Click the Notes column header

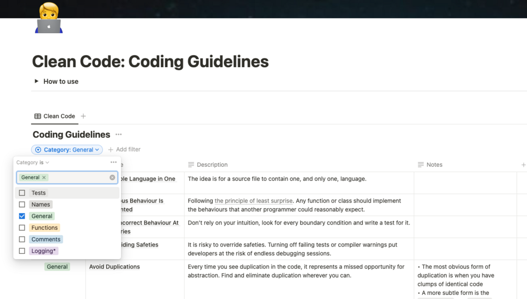coord(434,165)
